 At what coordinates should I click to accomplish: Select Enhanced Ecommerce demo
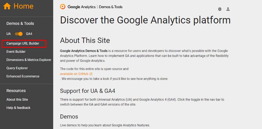23,76
